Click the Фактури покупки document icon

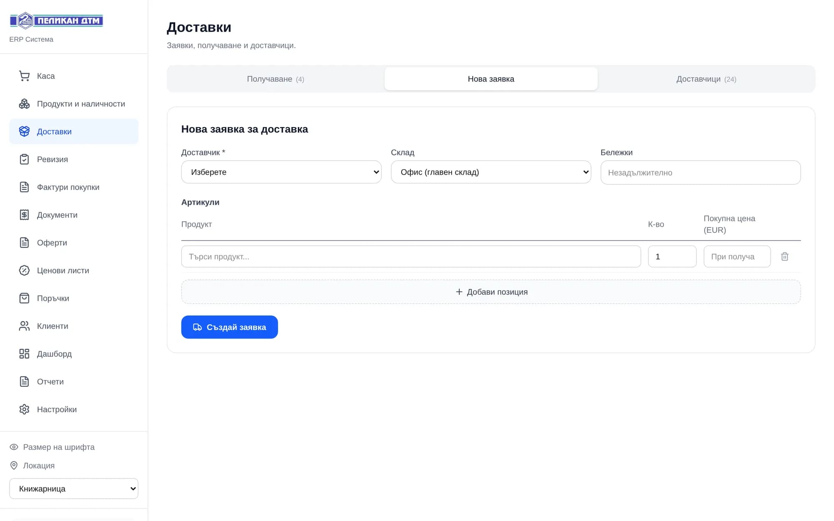click(x=24, y=187)
